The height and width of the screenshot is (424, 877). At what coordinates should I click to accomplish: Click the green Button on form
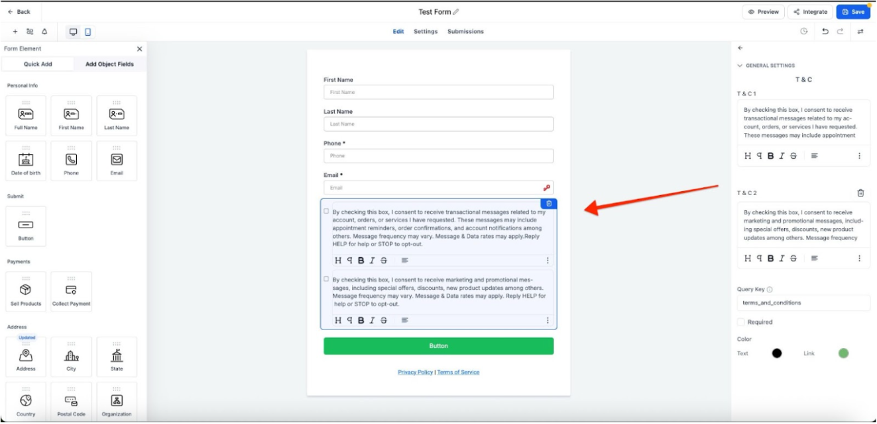pos(438,346)
